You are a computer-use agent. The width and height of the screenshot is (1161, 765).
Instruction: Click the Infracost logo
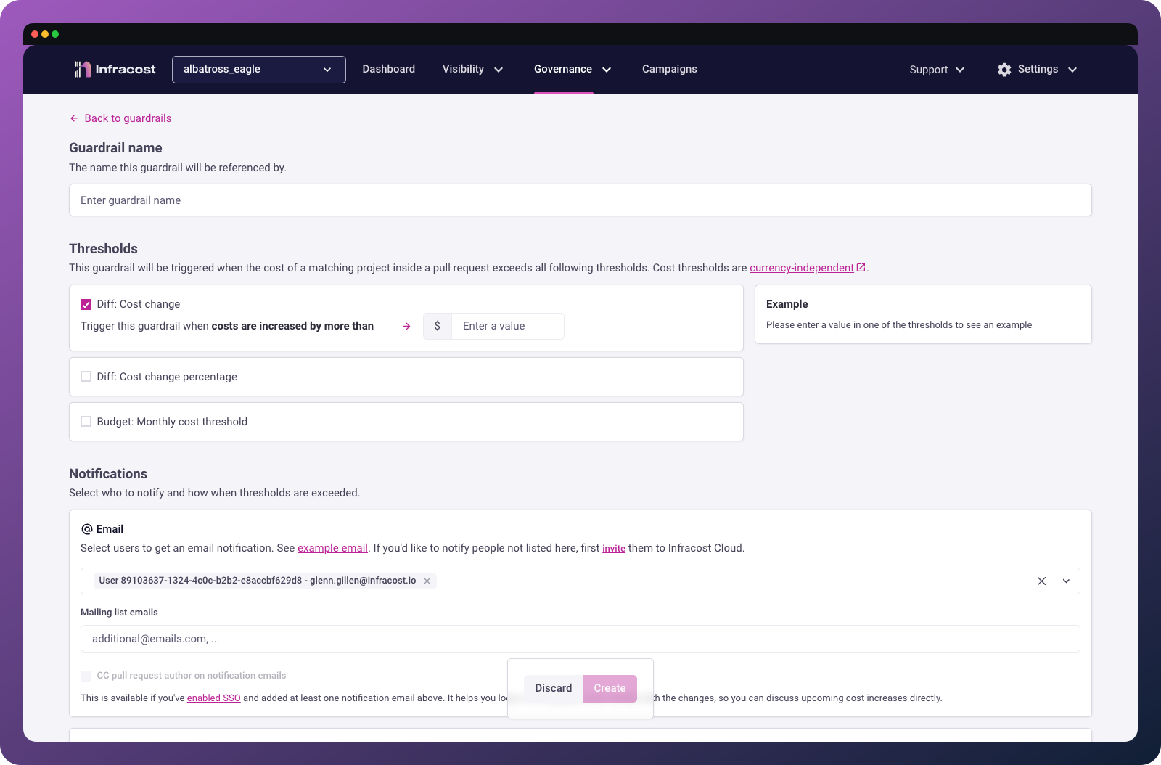(x=114, y=69)
